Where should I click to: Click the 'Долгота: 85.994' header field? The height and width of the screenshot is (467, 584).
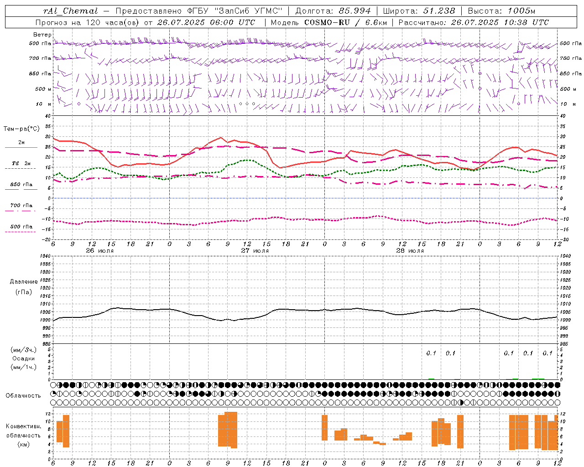[x=333, y=11]
